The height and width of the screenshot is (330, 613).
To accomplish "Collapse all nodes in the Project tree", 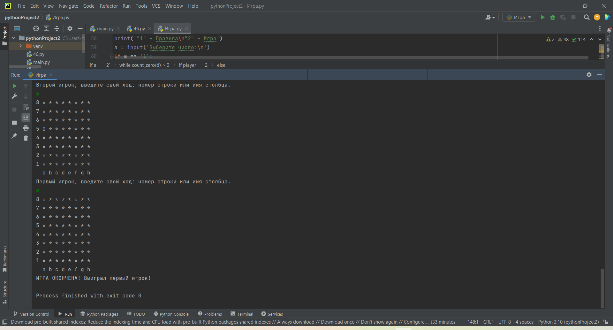I will 57,28.
